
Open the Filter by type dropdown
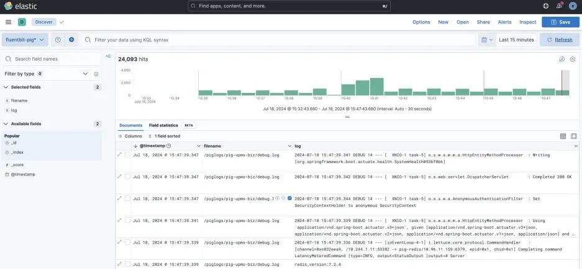(x=47, y=74)
